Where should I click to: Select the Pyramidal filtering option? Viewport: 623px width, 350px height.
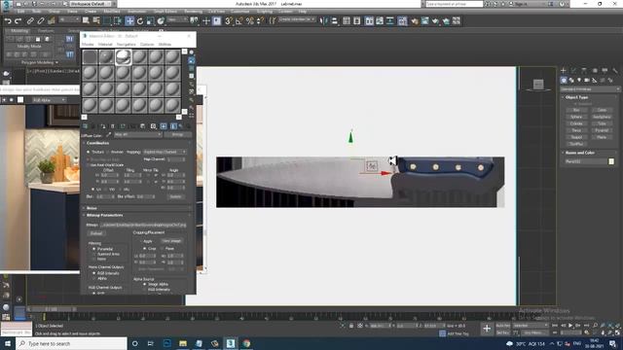tap(94, 249)
